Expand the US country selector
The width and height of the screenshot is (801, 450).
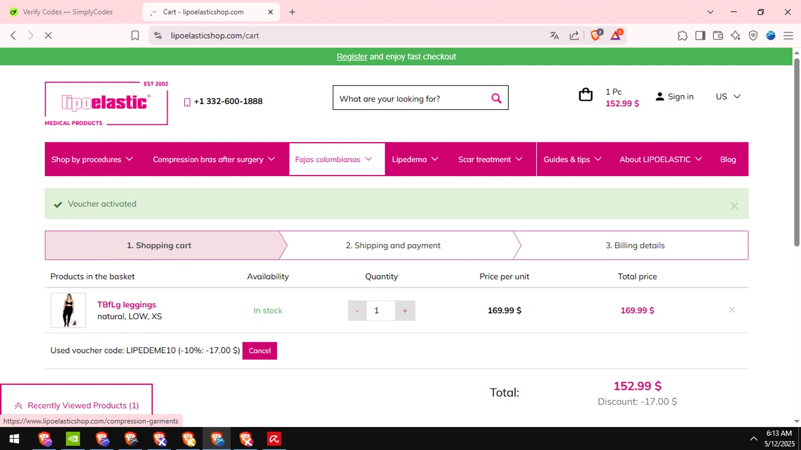click(x=728, y=97)
